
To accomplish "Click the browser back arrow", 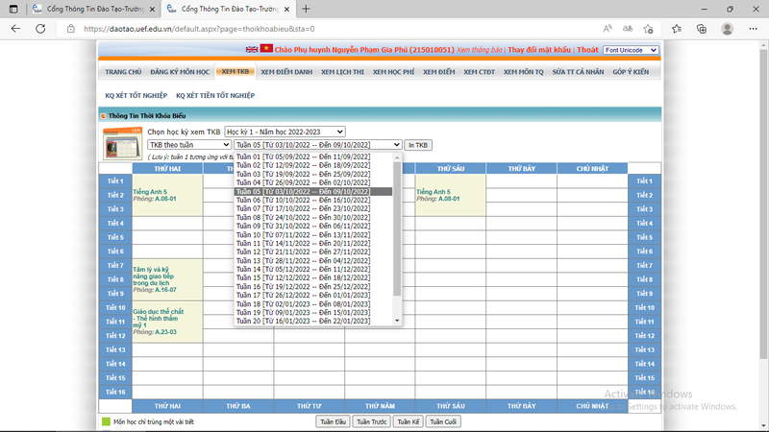I will point(15,29).
